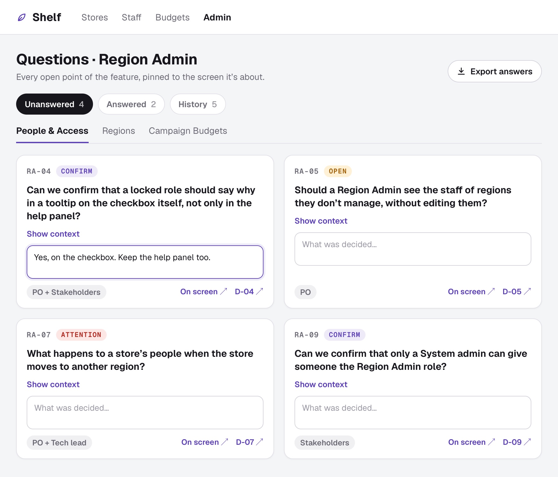The image size is (558, 477).
Task: Click the RA-04 answer text field
Action: (x=145, y=262)
